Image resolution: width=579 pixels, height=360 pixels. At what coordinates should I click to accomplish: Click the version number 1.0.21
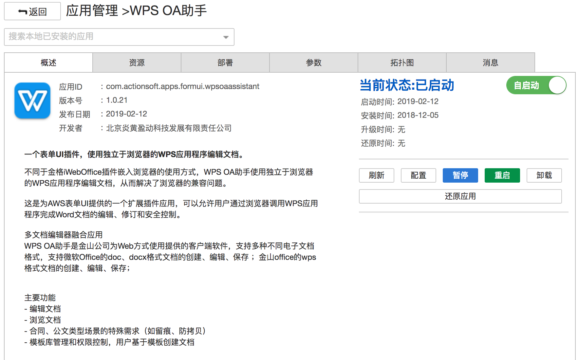tap(117, 100)
